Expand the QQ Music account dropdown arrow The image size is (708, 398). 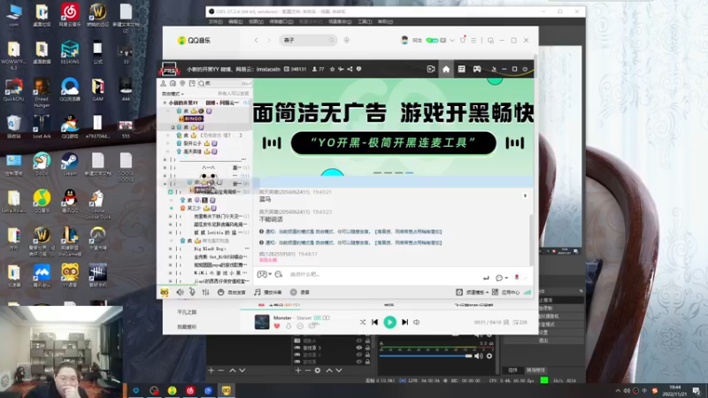point(452,40)
